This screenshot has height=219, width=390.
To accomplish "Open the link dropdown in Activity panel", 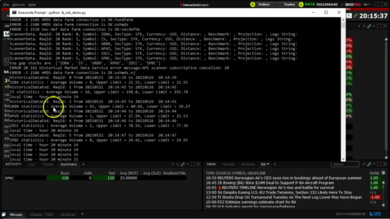I will pyautogui.click(x=188, y=164).
